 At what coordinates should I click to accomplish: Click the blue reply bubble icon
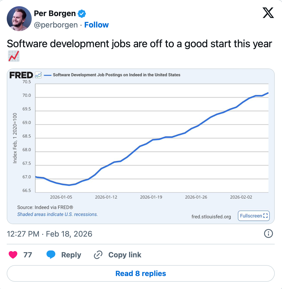(51, 255)
